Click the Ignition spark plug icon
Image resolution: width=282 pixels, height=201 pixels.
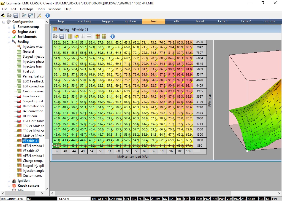14,181
